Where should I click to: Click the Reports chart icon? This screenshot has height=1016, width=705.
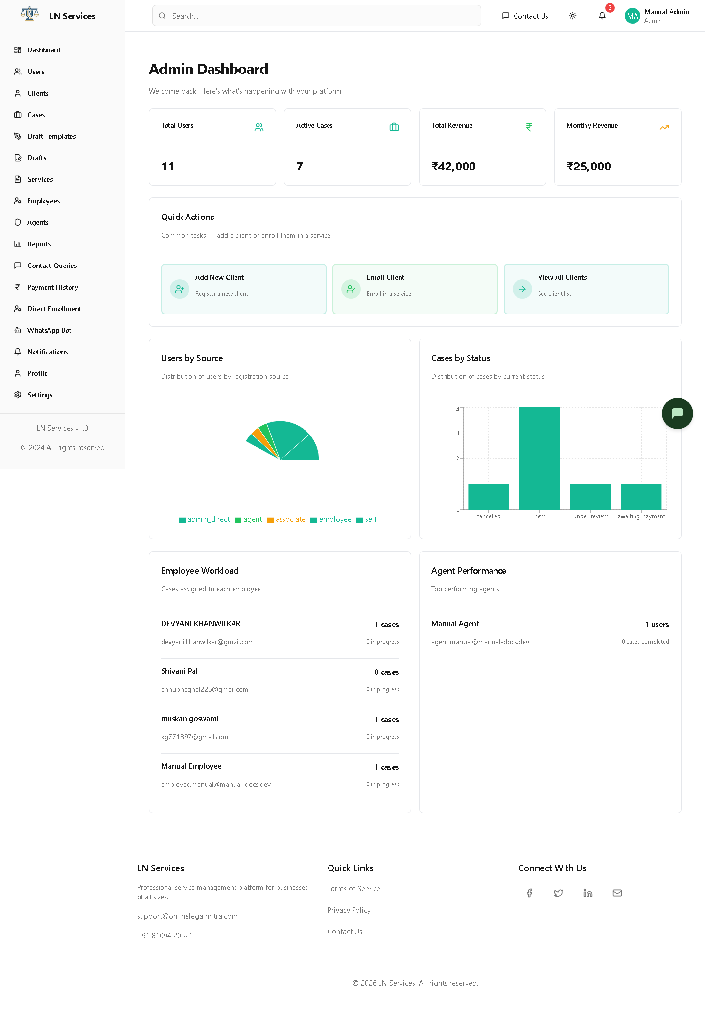pyautogui.click(x=18, y=244)
